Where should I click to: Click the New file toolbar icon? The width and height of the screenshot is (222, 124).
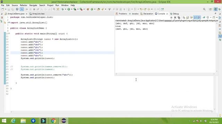pos(3,9)
